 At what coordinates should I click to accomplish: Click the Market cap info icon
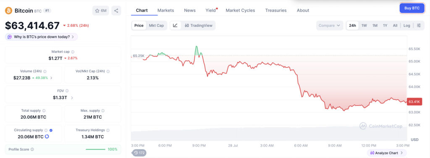[x=73, y=52]
